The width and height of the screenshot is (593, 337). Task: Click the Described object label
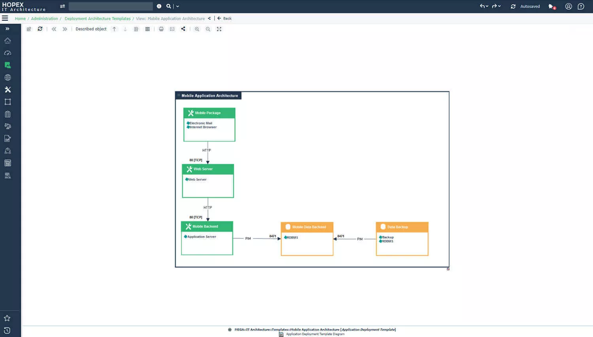(x=91, y=29)
